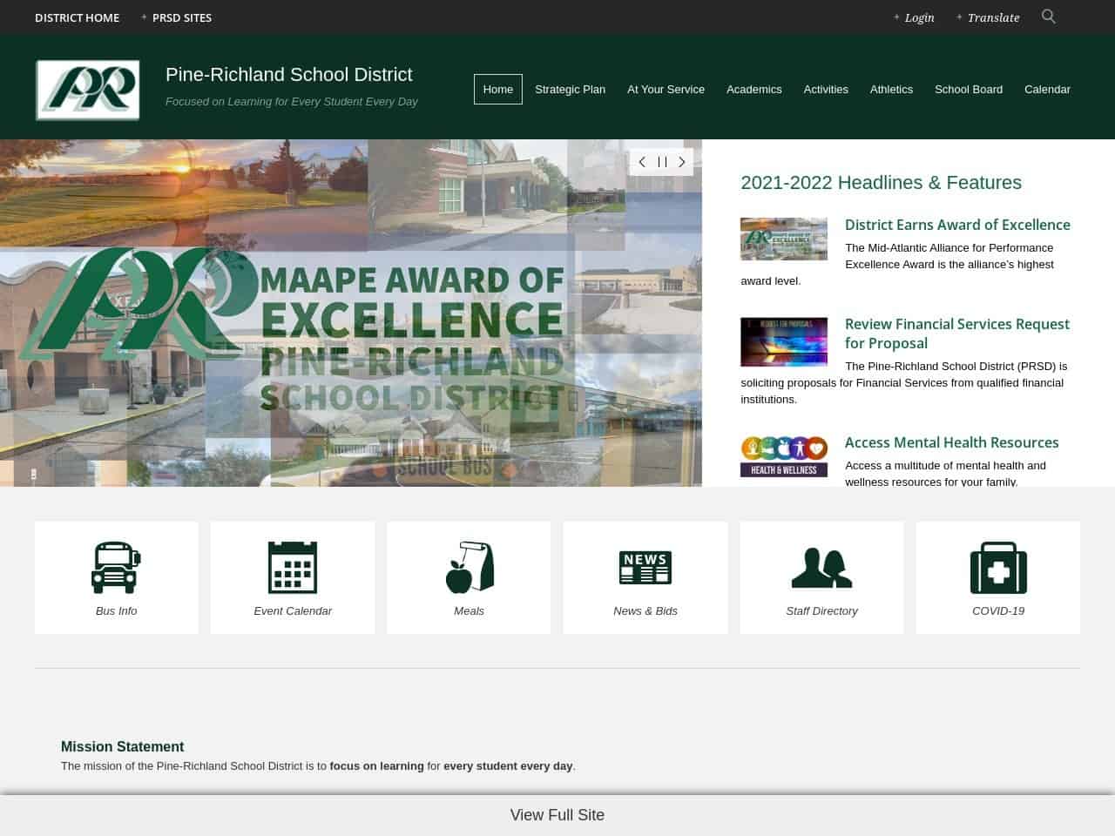Open the Translate language dropdown
The height and width of the screenshot is (836, 1115).
pos(993,17)
